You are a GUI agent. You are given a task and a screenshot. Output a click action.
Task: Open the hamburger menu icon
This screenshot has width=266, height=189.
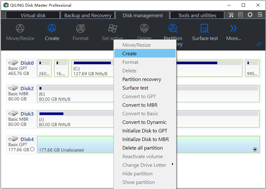pos(260,15)
